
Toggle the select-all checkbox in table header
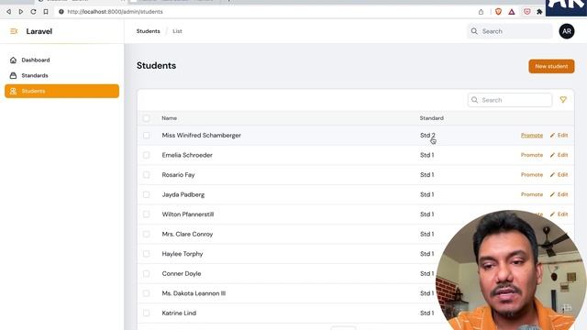(x=147, y=118)
